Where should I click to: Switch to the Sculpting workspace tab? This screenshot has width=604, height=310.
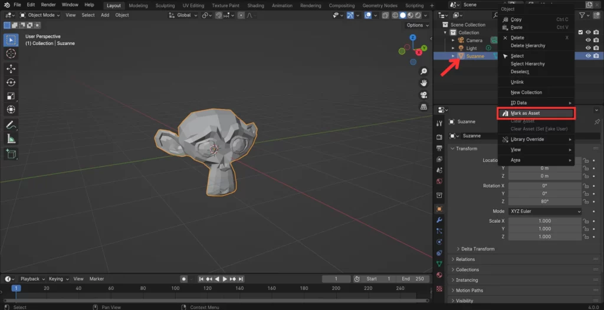[x=165, y=5]
